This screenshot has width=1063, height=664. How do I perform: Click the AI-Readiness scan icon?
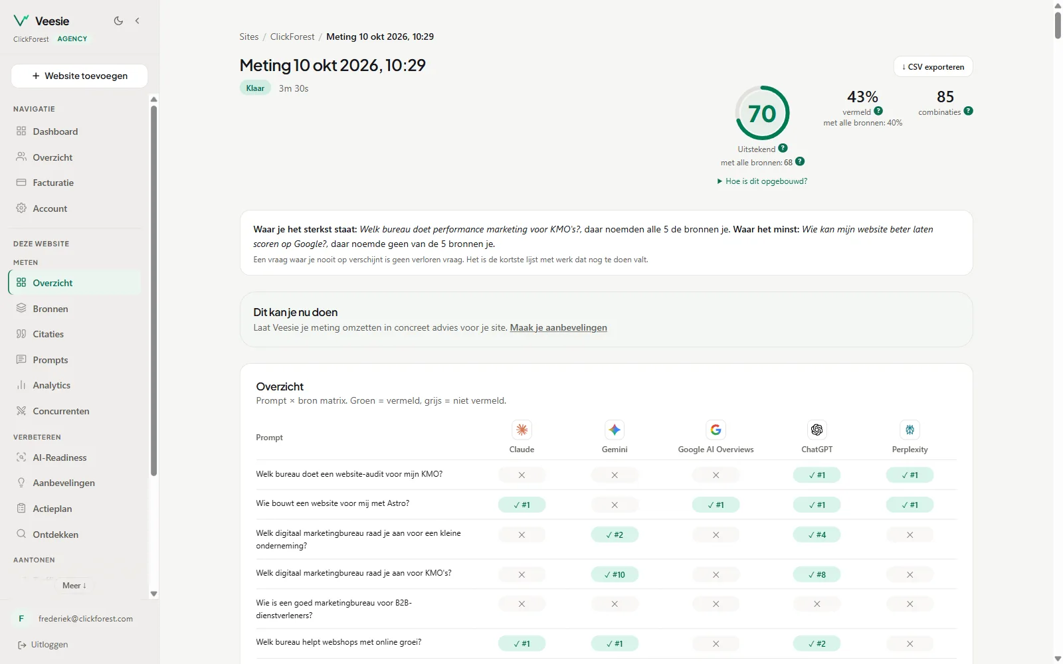(x=21, y=457)
